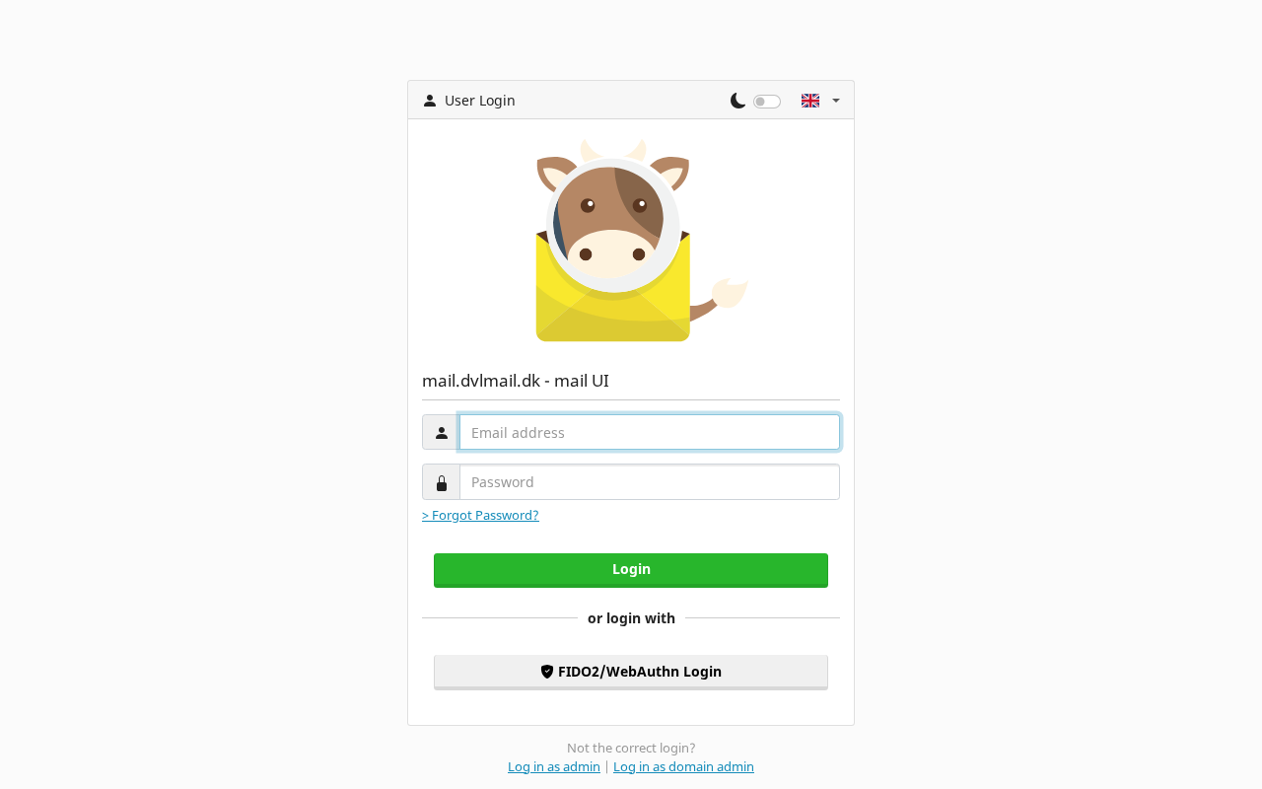Screen dimensions: 1262x789
Task: Click the User Login header title
Action: [480, 101]
